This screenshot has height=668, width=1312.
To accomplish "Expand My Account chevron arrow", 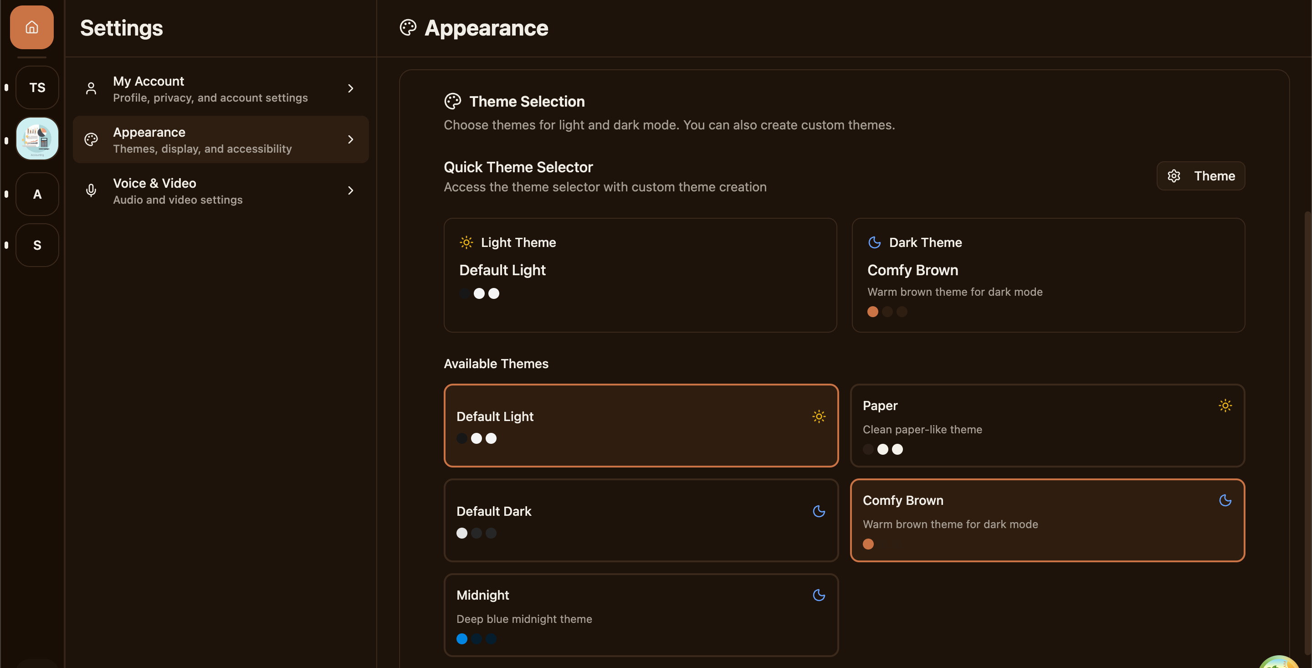I will pyautogui.click(x=350, y=89).
